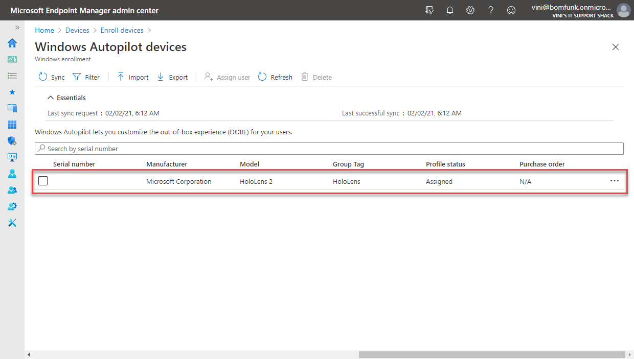Open the Filter option
This screenshot has height=359, width=634.
coord(86,77)
